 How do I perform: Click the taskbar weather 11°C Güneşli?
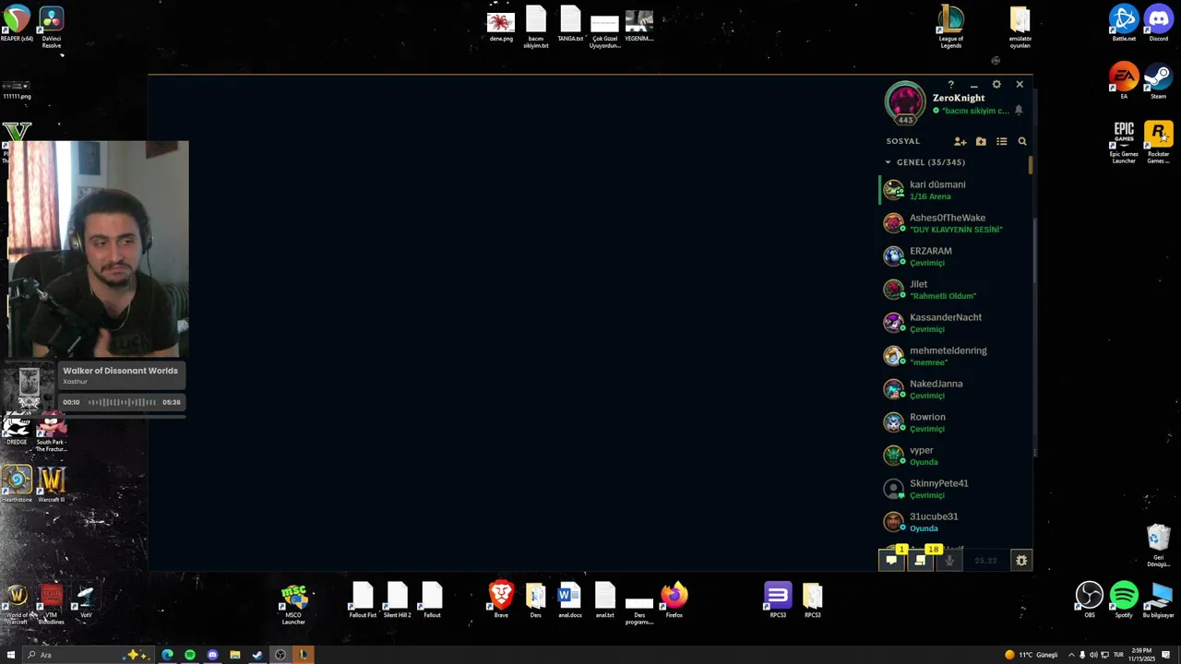coord(1031,655)
